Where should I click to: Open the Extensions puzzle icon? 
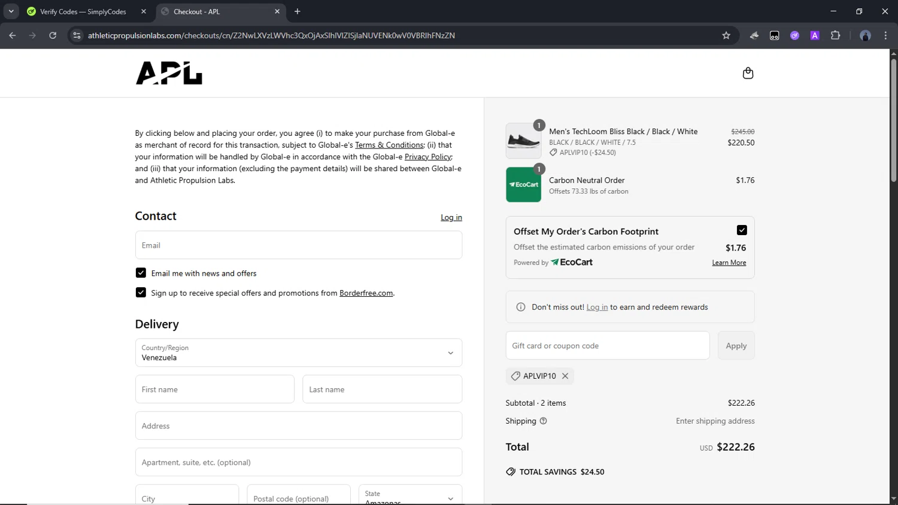point(835,35)
